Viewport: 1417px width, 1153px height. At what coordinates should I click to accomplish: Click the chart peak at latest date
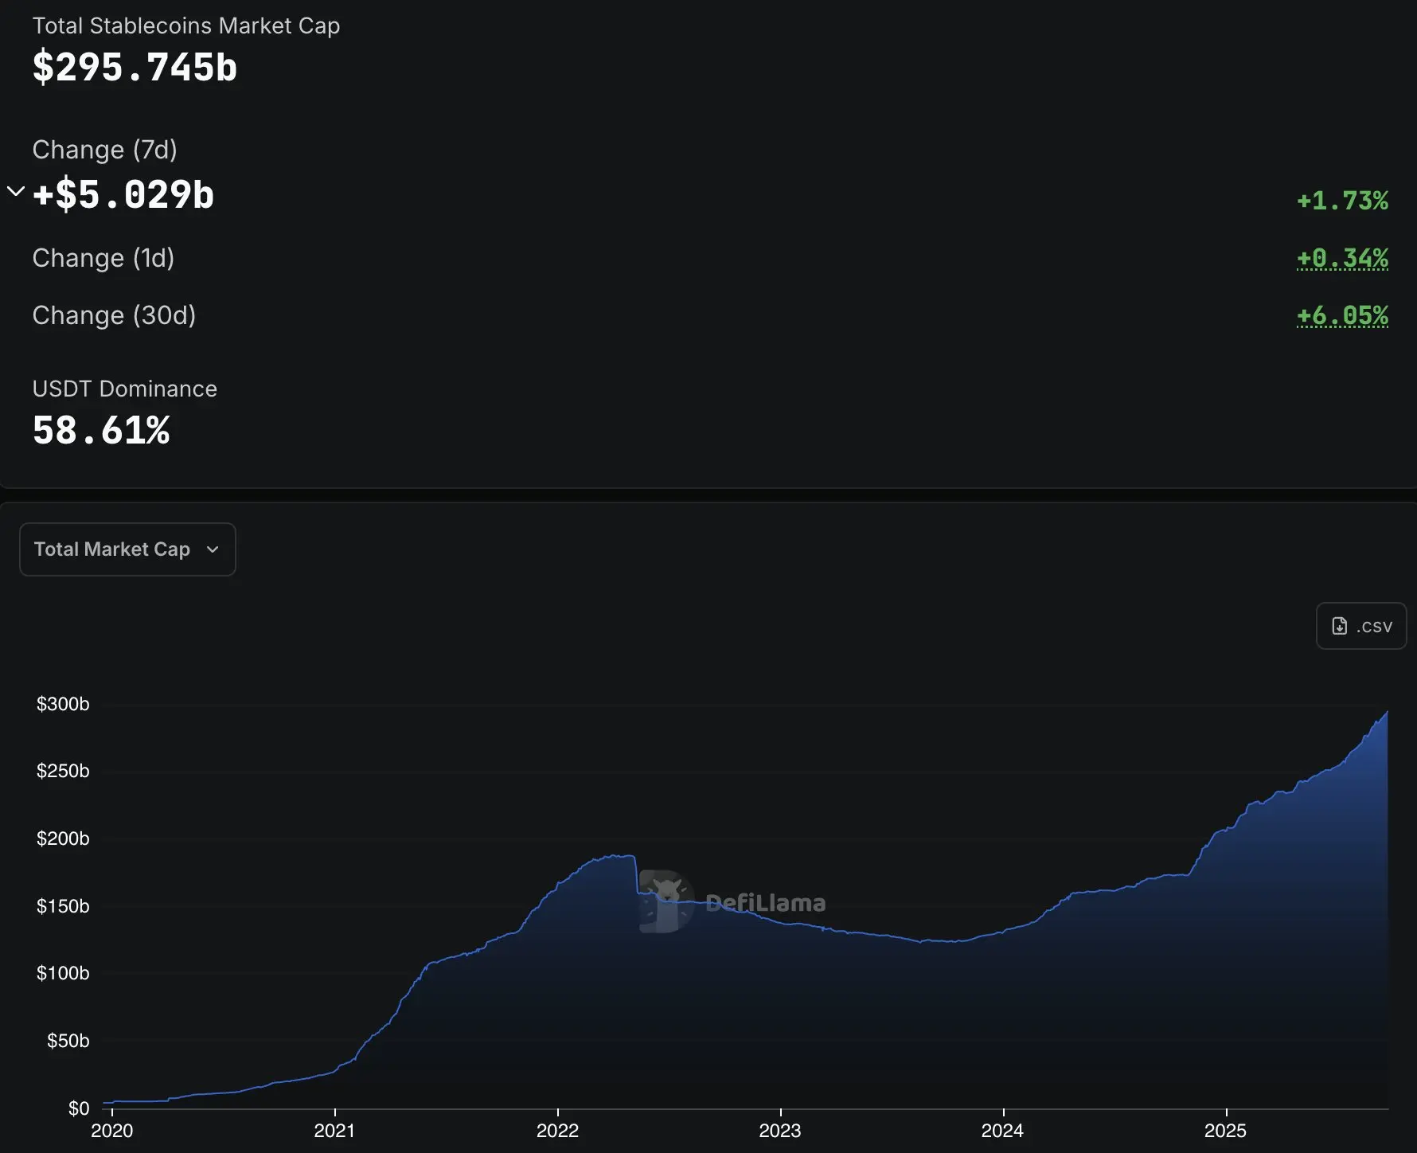pyautogui.click(x=1387, y=712)
